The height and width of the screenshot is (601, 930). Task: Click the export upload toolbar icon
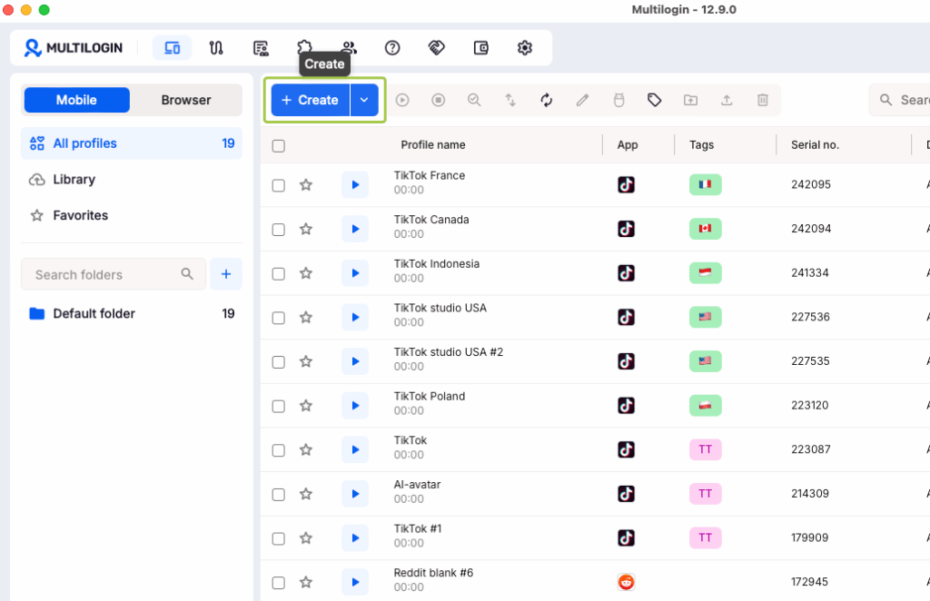click(727, 100)
